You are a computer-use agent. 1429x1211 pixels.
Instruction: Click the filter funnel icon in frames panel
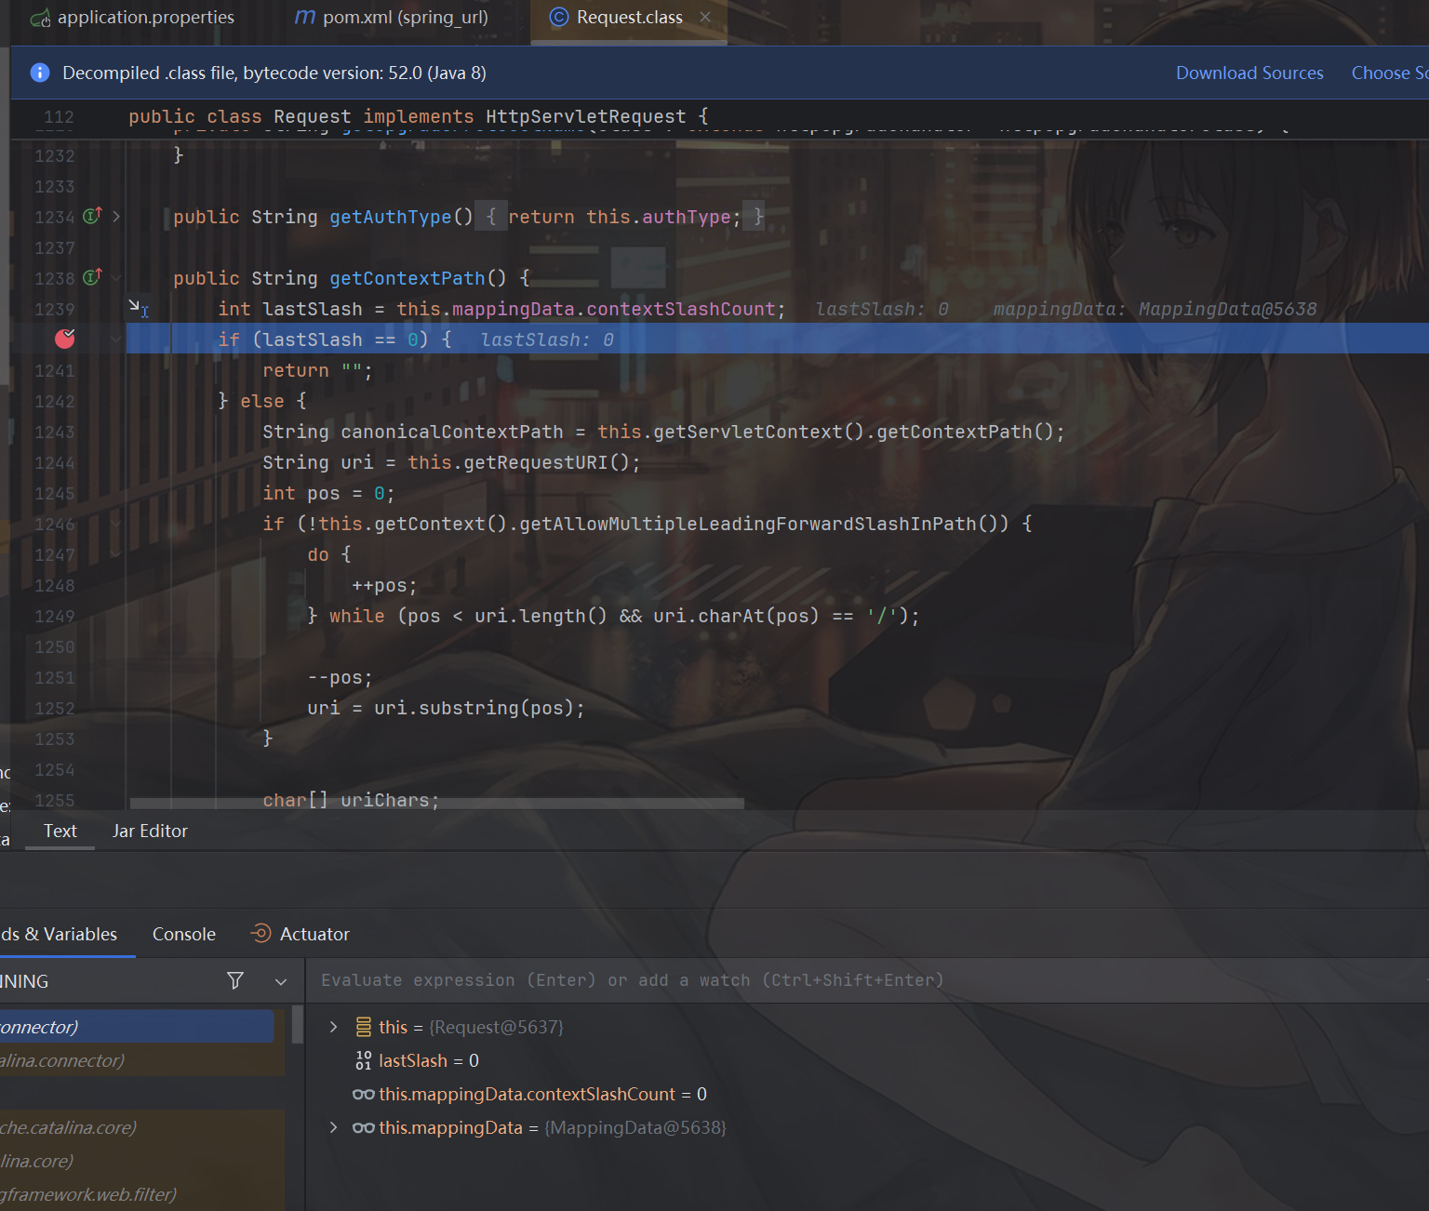(x=235, y=980)
